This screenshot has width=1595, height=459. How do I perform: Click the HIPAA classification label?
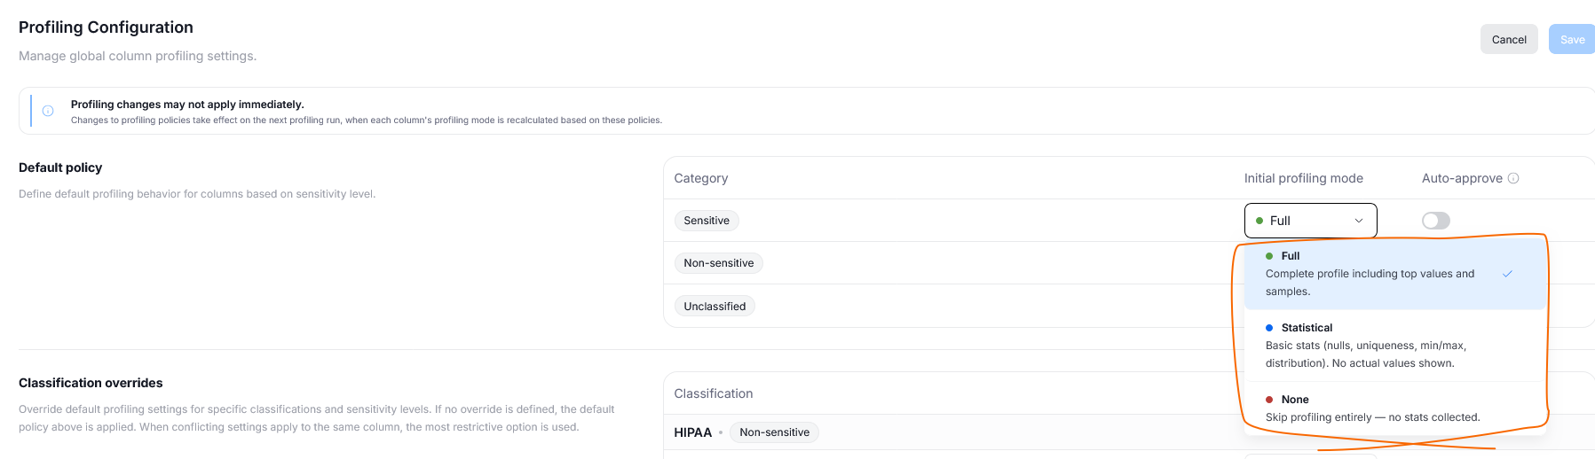692,432
